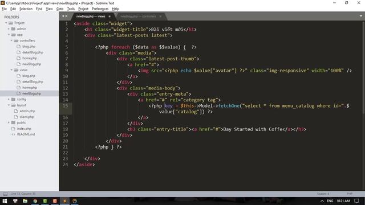The height and width of the screenshot is (205, 365).
Task: Open the Find menu
Action: click(x=39, y=9)
